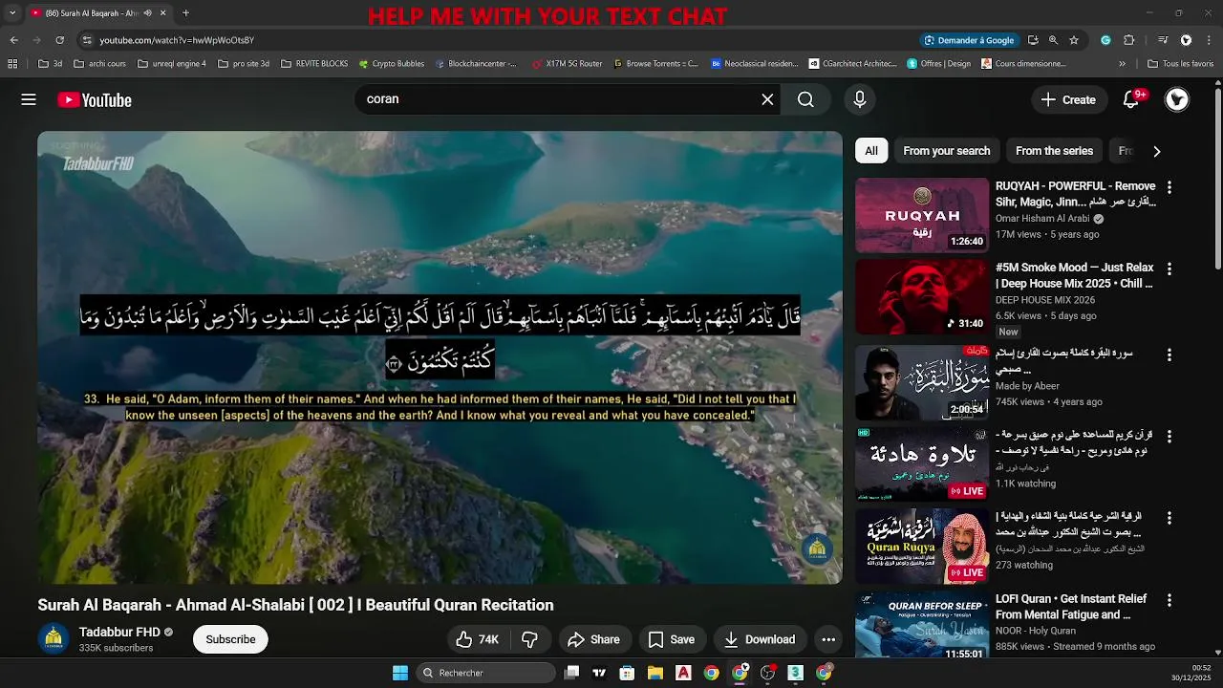Open the YouTube guide hamburger menu

(x=29, y=99)
